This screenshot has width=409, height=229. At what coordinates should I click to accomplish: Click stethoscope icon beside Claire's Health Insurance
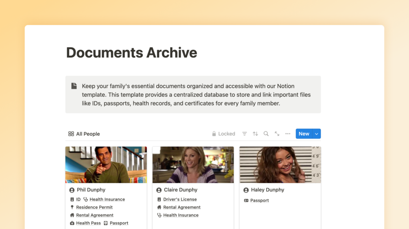click(159, 215)
